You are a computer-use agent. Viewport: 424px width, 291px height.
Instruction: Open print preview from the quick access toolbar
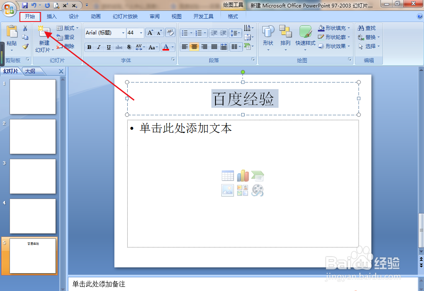point(56,5)
